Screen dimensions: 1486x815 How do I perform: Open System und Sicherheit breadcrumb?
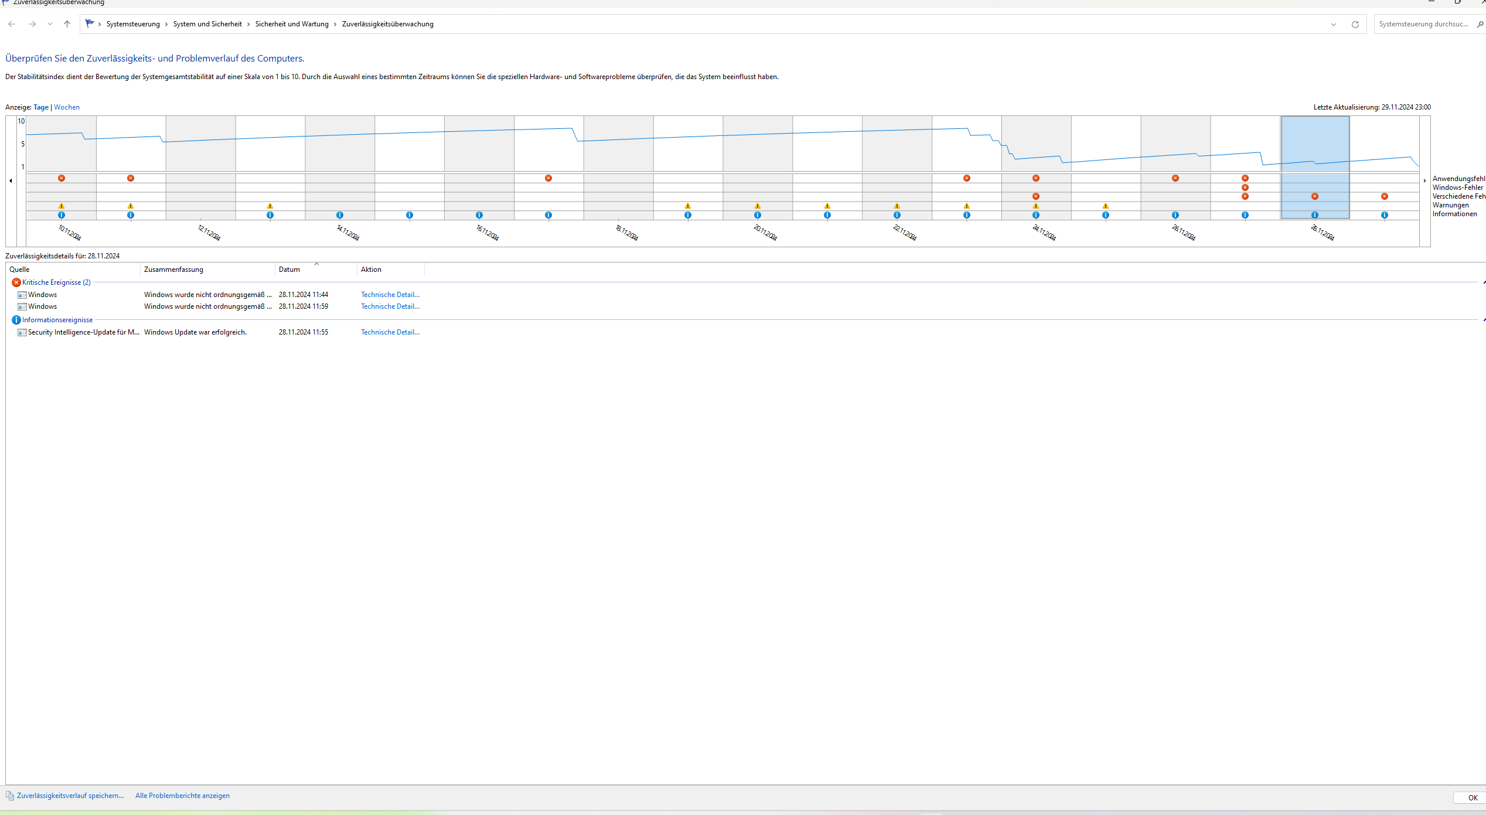click(x=207, y=24)
